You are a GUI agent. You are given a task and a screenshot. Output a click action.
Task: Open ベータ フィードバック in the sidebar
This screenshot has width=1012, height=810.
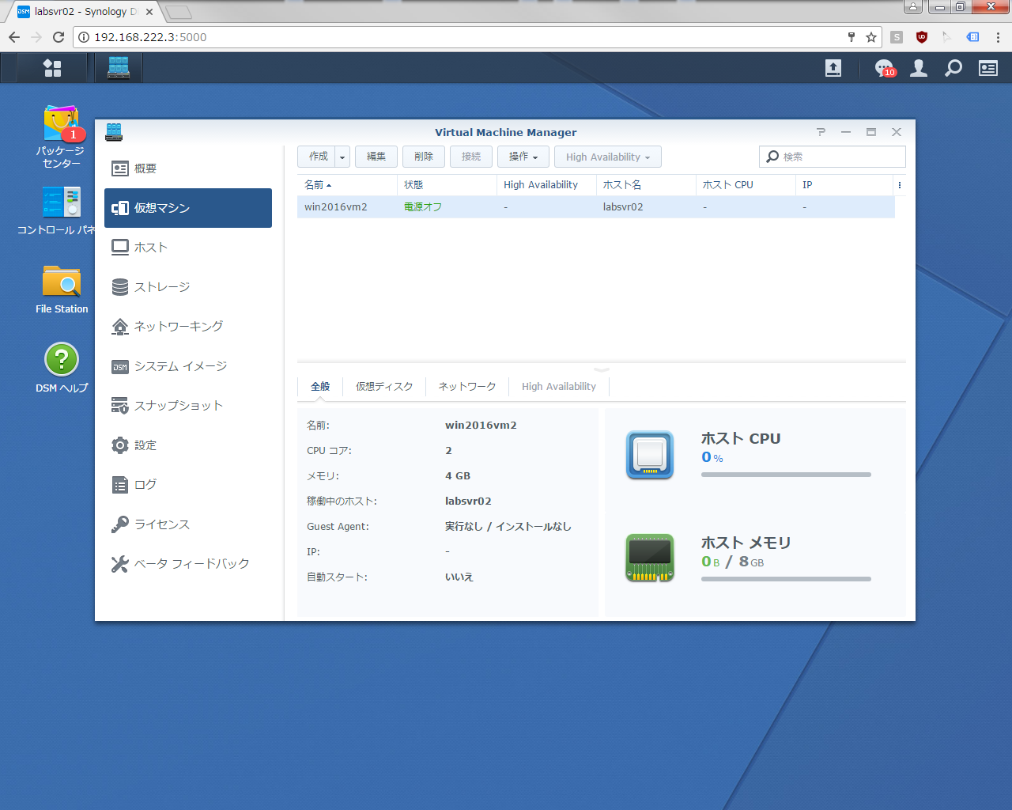(x=188, y=564)
